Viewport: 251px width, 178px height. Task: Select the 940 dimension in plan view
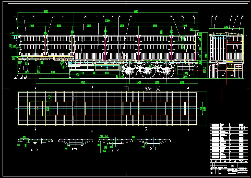click(x=201, y=109)
